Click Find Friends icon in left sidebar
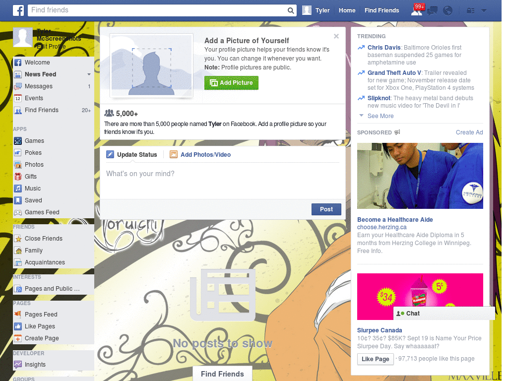The image size is (508, 381). coord(18,110)
